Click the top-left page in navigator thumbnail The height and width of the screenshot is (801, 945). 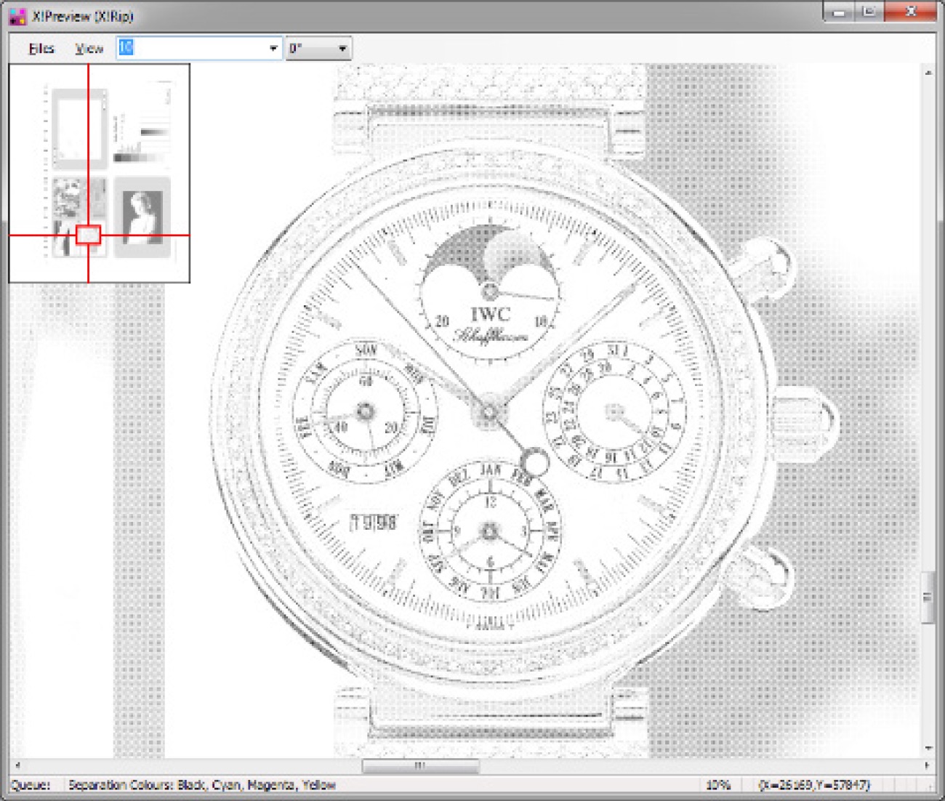pos(79,129)
